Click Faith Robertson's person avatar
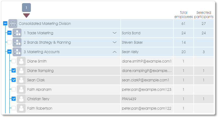This screenshot has width=218, height=118. point(21,108)
